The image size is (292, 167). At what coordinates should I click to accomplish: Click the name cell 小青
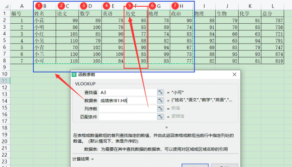point(44,47)
